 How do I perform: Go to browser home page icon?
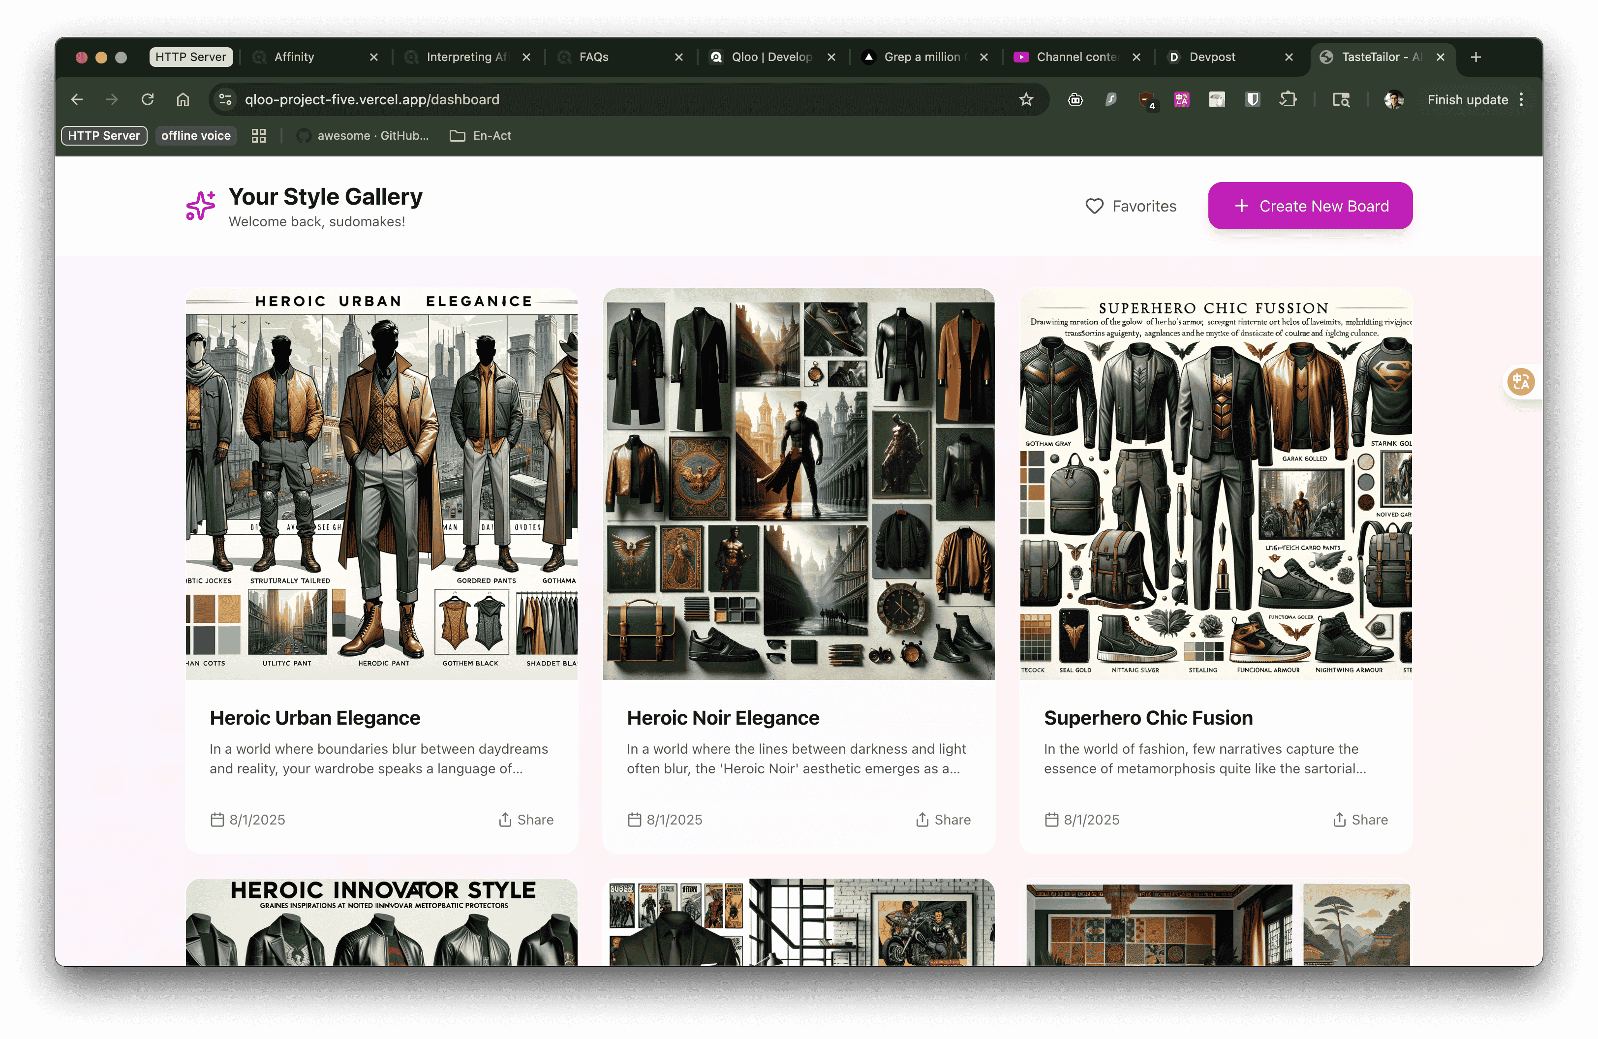(x=183, y=99)
